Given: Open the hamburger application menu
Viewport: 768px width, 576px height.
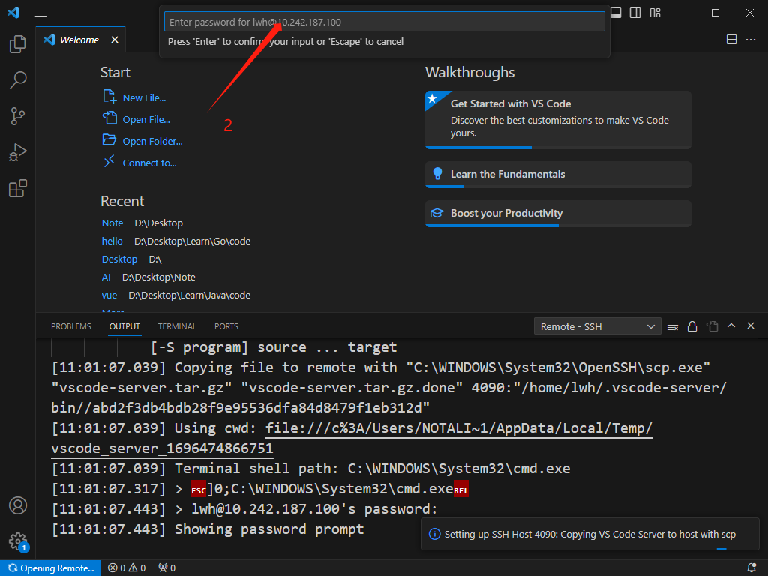Looking at the screenshot, I should click(x=40, y=13).
